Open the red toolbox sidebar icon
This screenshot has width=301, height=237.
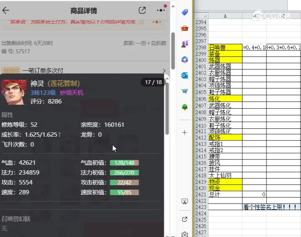(185, 28)
